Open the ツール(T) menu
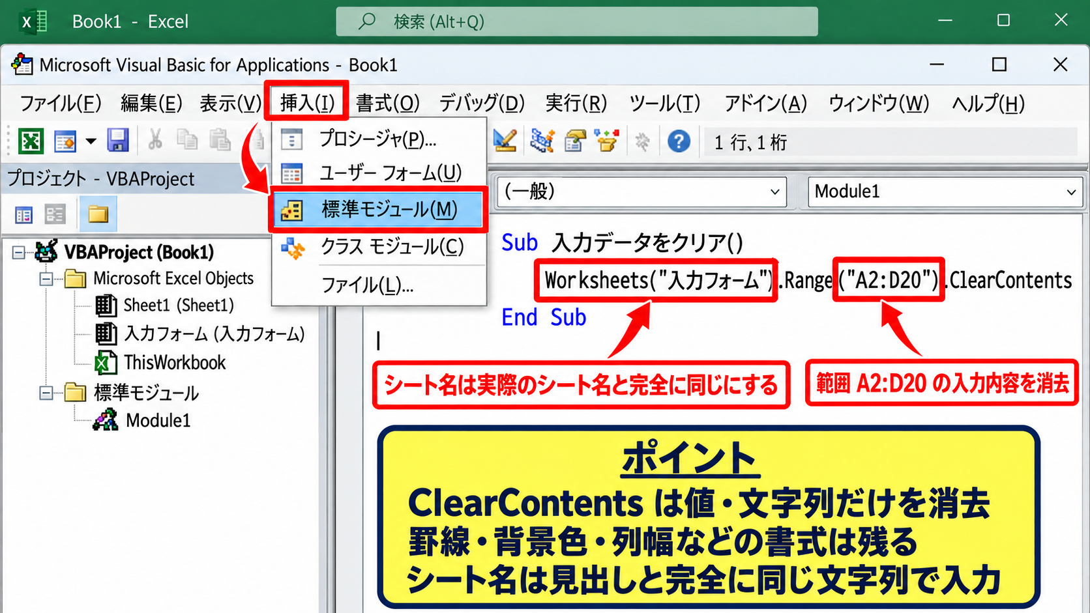This screenshot has width=1090, height=613. pyautogui.click(x=664, y=103)
